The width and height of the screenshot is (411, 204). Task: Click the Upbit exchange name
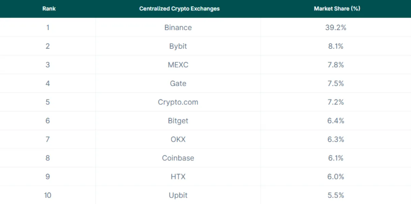tap(178, 195)
